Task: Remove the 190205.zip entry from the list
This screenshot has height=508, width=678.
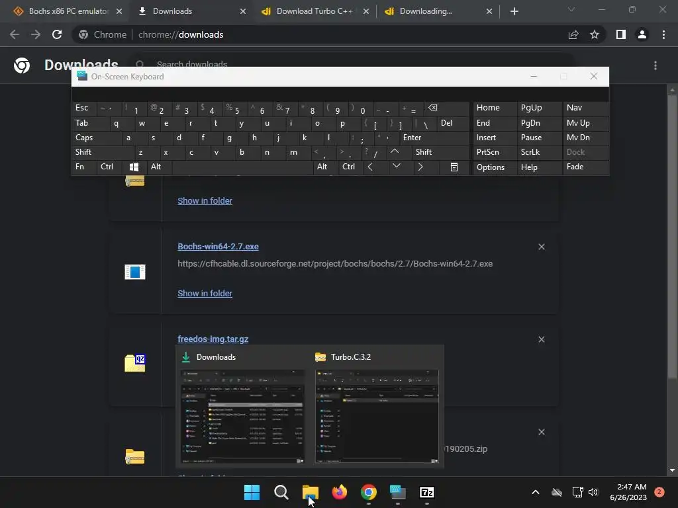Action: click(542, 432)
